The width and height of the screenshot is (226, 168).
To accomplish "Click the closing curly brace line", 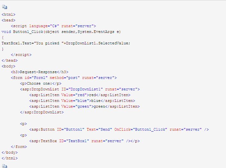I will pos(3,49).
